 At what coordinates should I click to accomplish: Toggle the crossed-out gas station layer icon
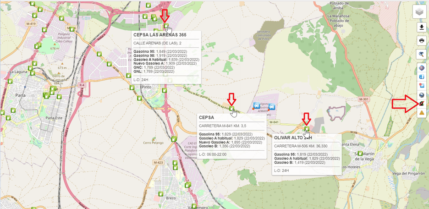point(422,104)
